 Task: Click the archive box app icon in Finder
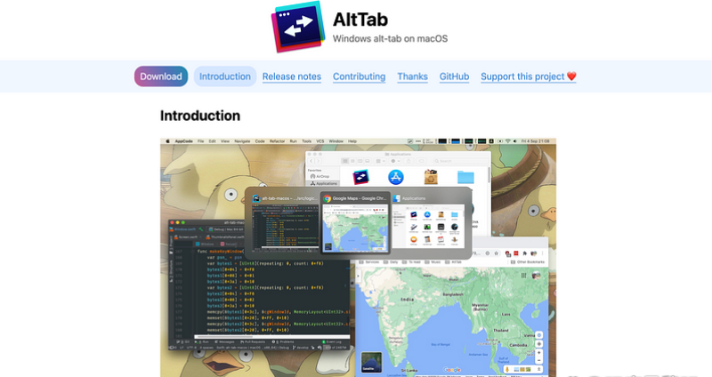coord(431,177)
